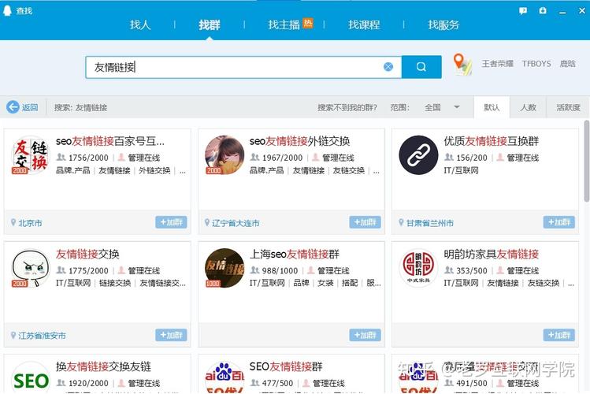Open SEO avatar of 换友情链接交换友链 group
Screen dimensions: 590x394
point(31,377)
